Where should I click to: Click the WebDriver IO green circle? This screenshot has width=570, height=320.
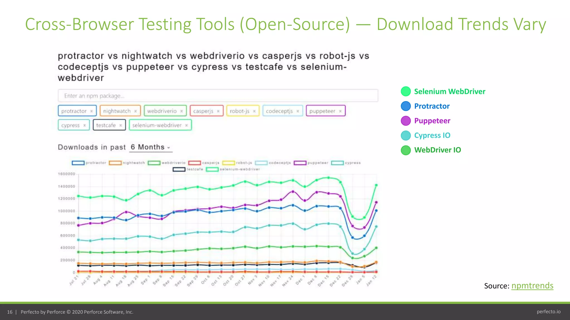(x=406, y=150)
